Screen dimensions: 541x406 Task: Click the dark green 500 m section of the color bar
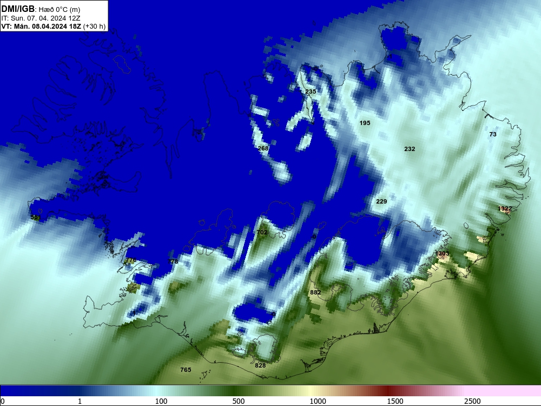click(x=234, y=391)
